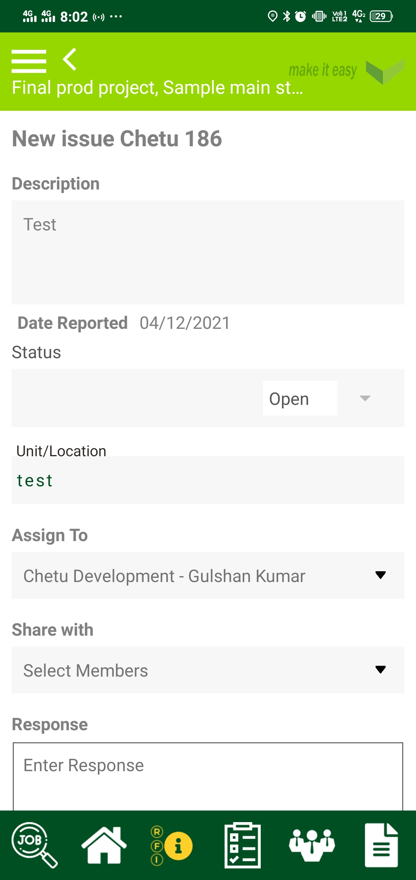Tap the make it easy logo
416x880 pixels.
pos(346,71)
